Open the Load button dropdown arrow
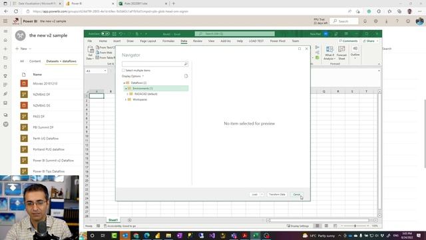Screen dimensions: 426x240 (x=262, y=195)
